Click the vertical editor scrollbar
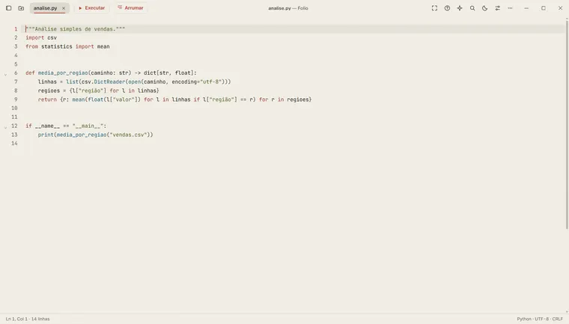Screen dimensions: 569x324 point(567,123)
